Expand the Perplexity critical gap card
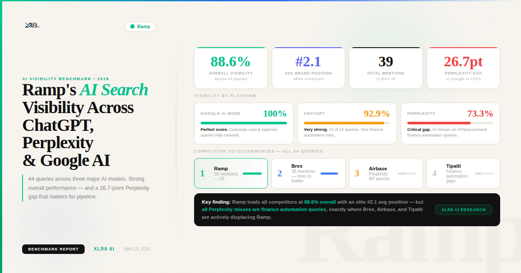521x273 pixels. (450, 123)
